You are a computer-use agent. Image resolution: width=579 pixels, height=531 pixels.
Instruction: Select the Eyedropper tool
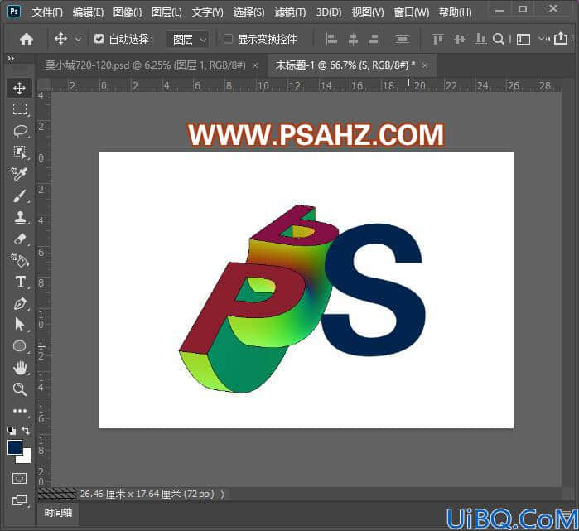tap(19, 173)
